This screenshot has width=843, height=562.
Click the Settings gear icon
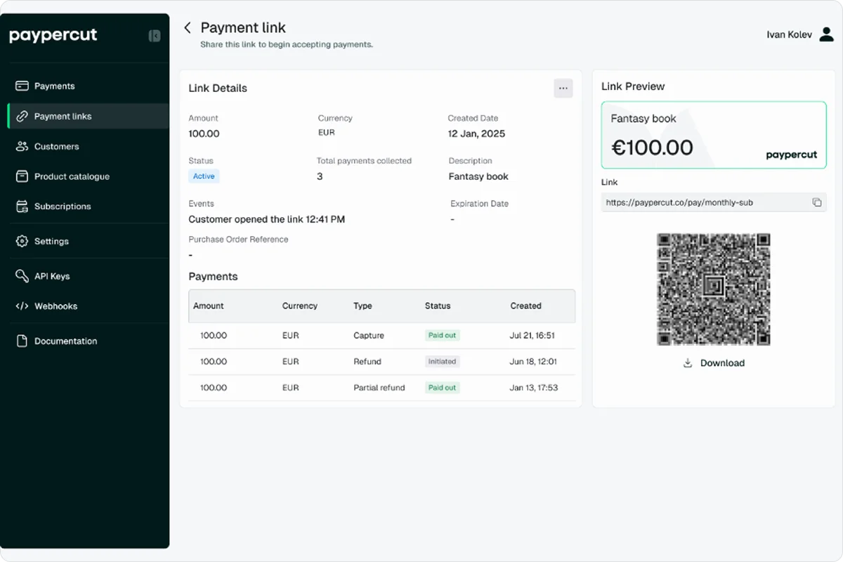click(x=22, y=241)
